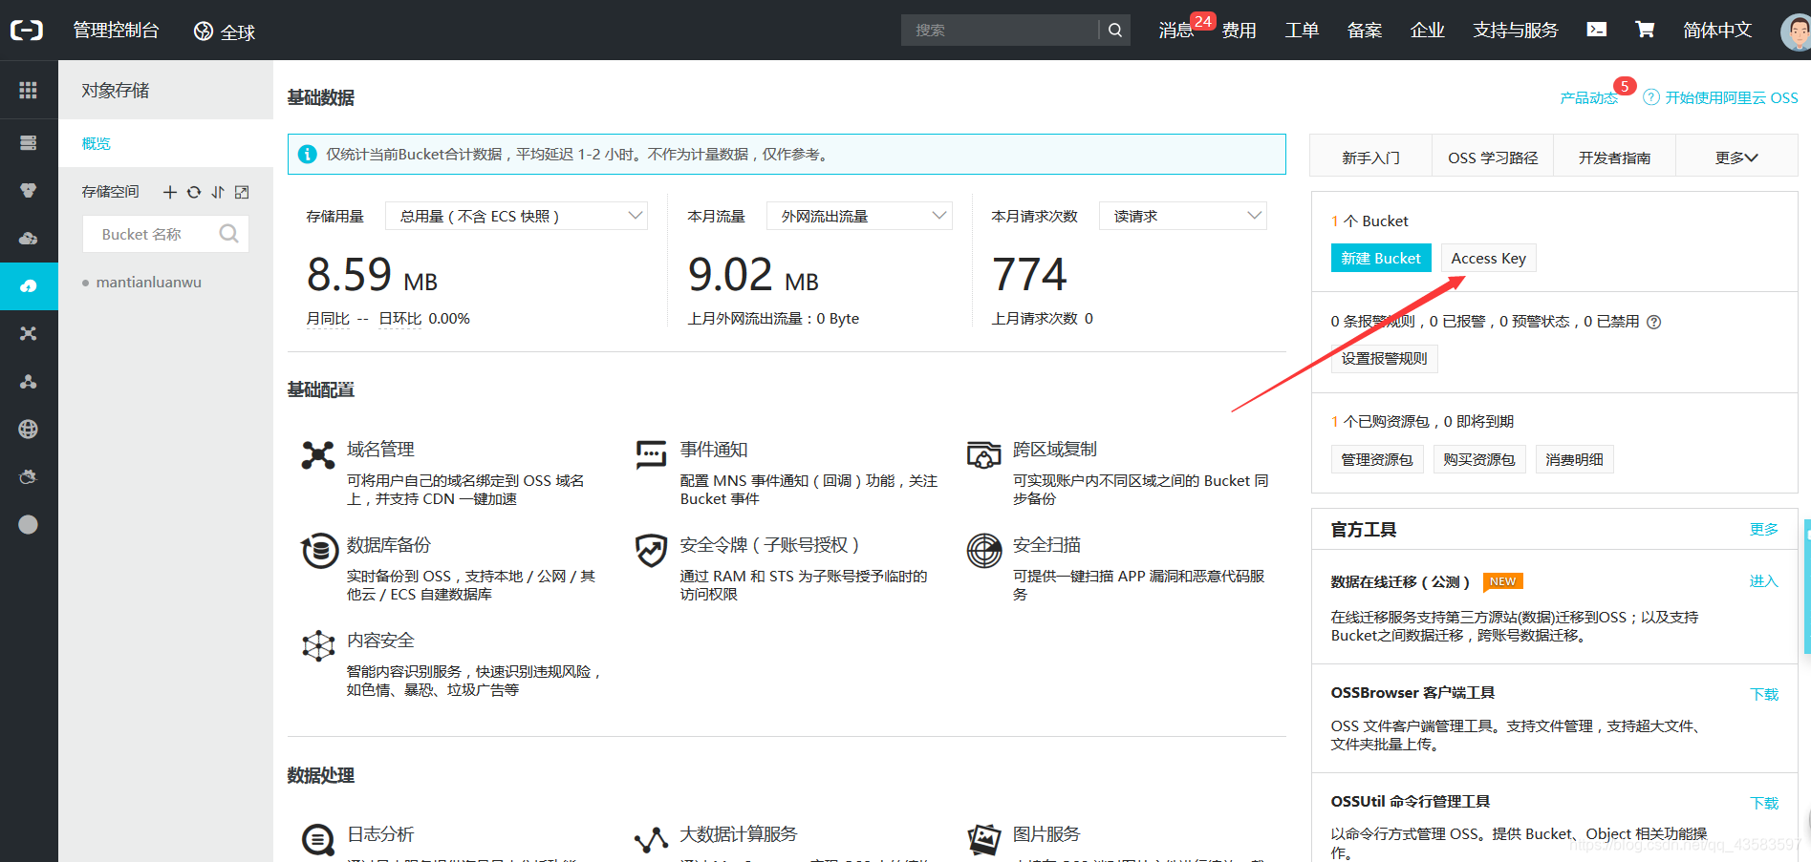The image size is (1811, 862).
Task: Click the alarm rules help question icon
Action: pyautogui.click(x=1653, y=322)
